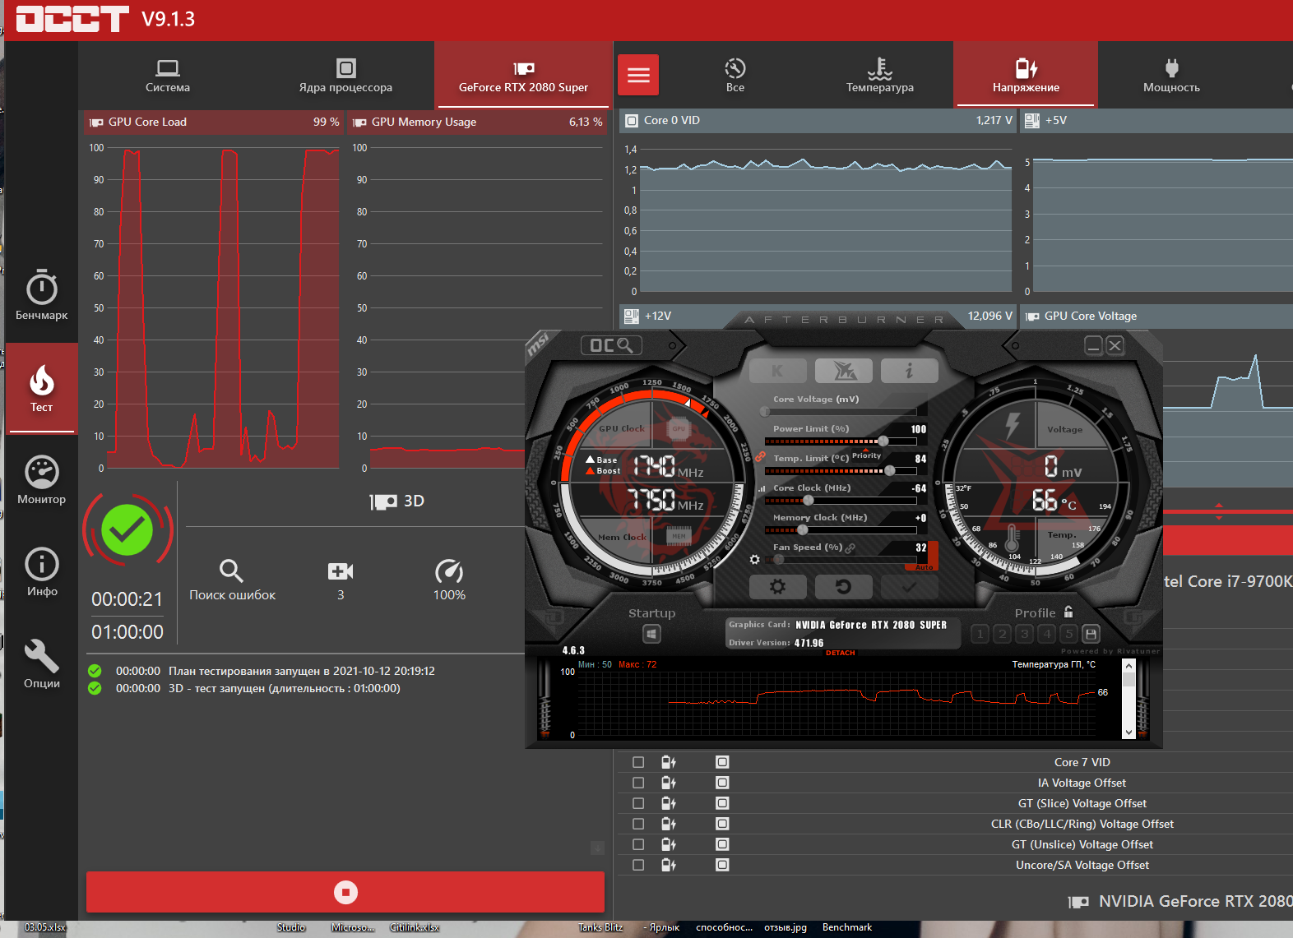
Task: Check the GT (Unslice) Voltage Offset checkbox
Action: (x=638, y=844)
